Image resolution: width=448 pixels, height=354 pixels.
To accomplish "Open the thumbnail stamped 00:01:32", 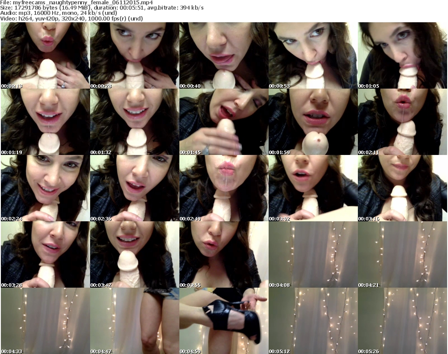I will click(x=135, y=122).
